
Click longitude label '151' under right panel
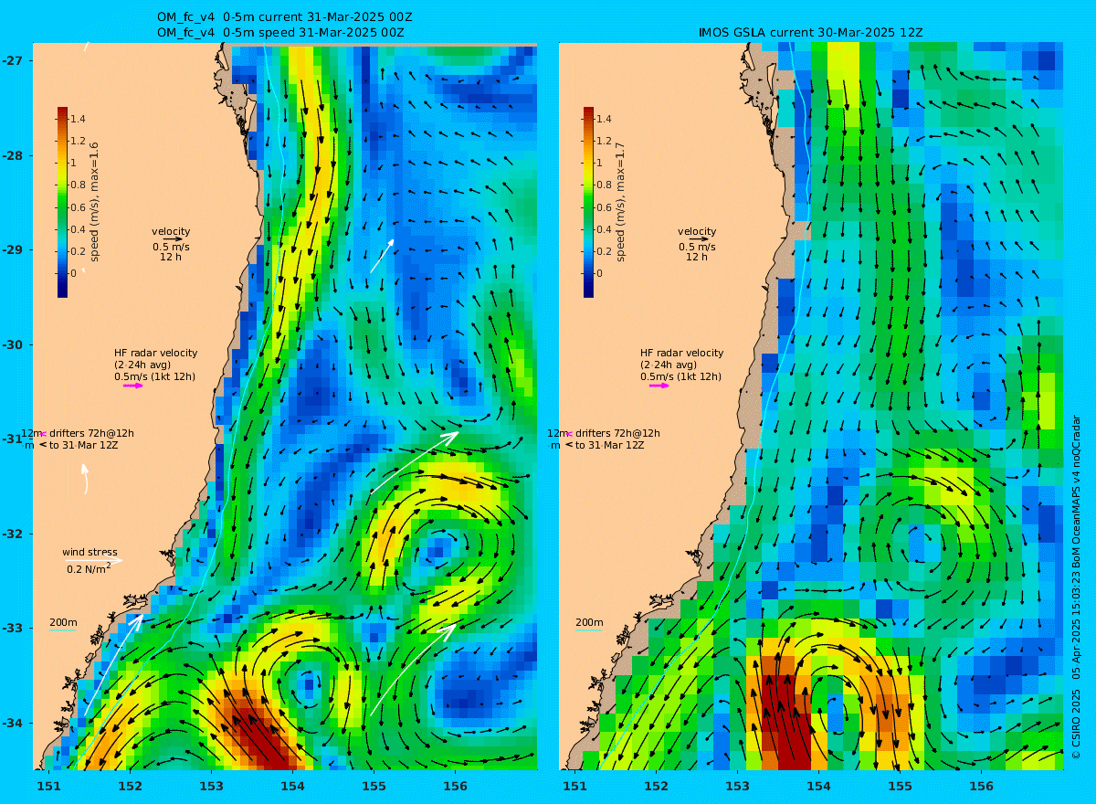pos(575,786)
